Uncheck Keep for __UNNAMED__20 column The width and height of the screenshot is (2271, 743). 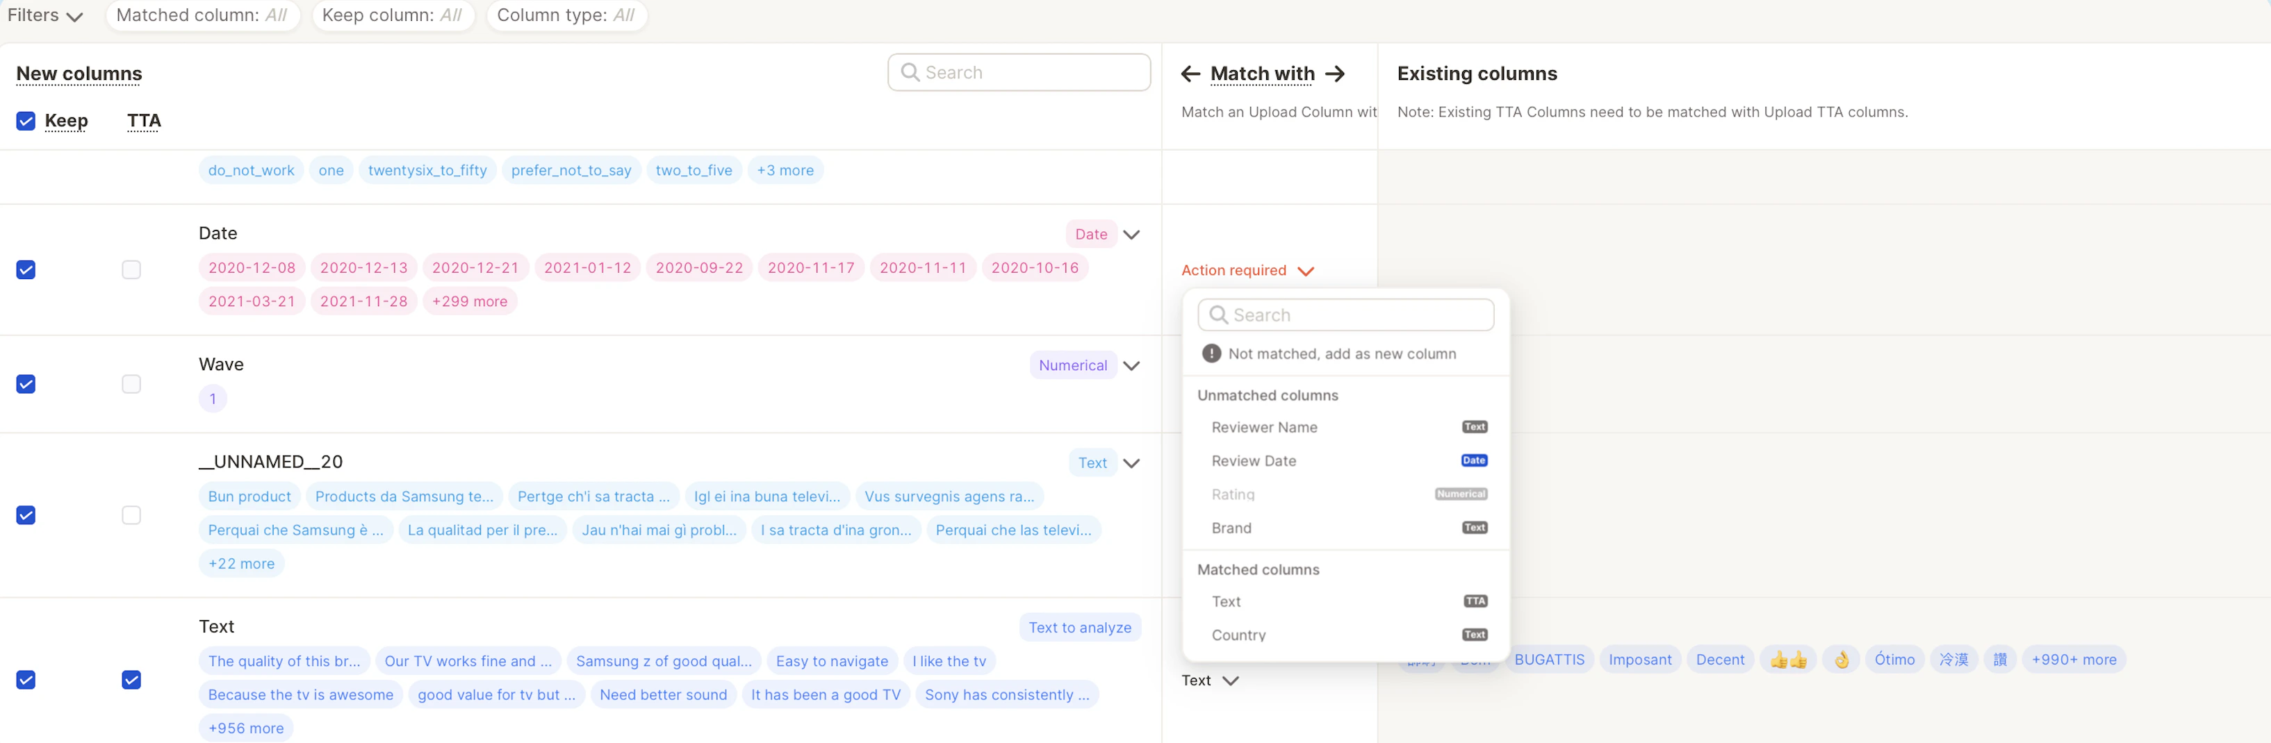pos(26,515)
